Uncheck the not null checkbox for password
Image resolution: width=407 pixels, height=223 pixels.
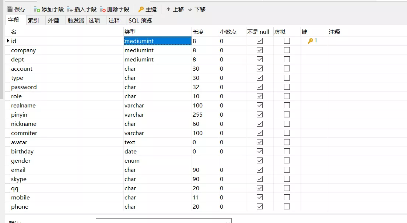click(x=260, y=87)
